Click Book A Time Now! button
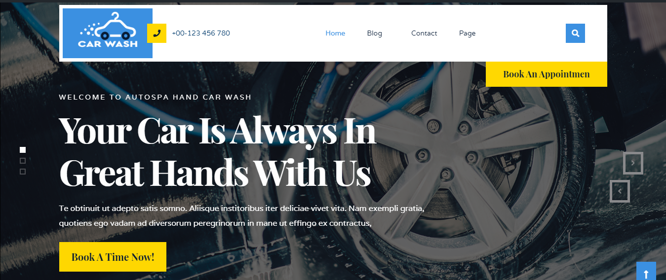This screenshot has height=280, width=666. pos(113,257)
